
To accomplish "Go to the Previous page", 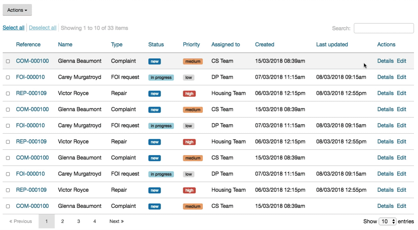I will (x=21, y=221).
